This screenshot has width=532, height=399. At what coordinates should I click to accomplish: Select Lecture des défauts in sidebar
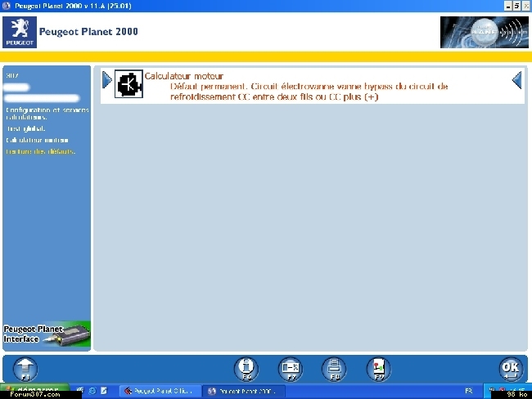40,151
